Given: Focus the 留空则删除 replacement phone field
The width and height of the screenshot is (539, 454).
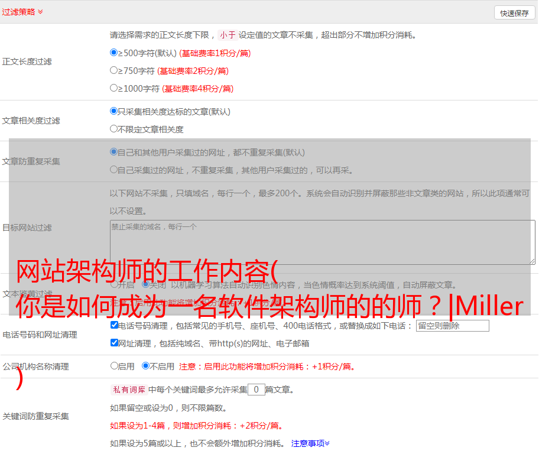Looking at the screenshot, I should coord(452,326).
